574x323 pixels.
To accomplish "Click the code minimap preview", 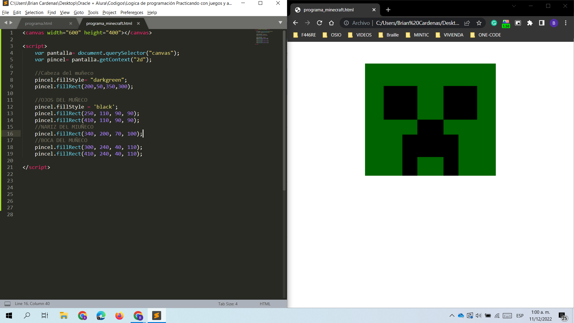I will pyautogui.click(x=264, y=37).
